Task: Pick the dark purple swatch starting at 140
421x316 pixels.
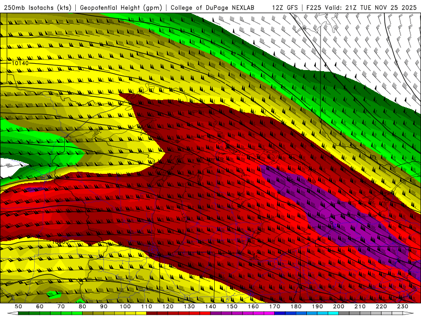Action: coord(216,313)
